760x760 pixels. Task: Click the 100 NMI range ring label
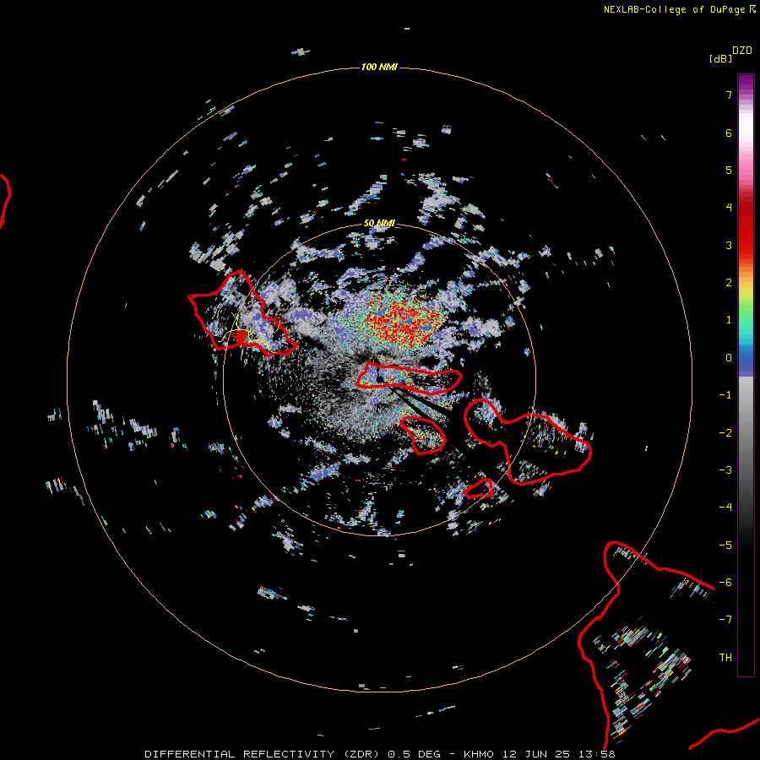379,67
